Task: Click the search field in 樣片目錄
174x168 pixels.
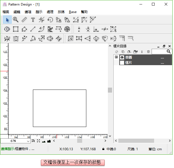Action: coord(159,52)
